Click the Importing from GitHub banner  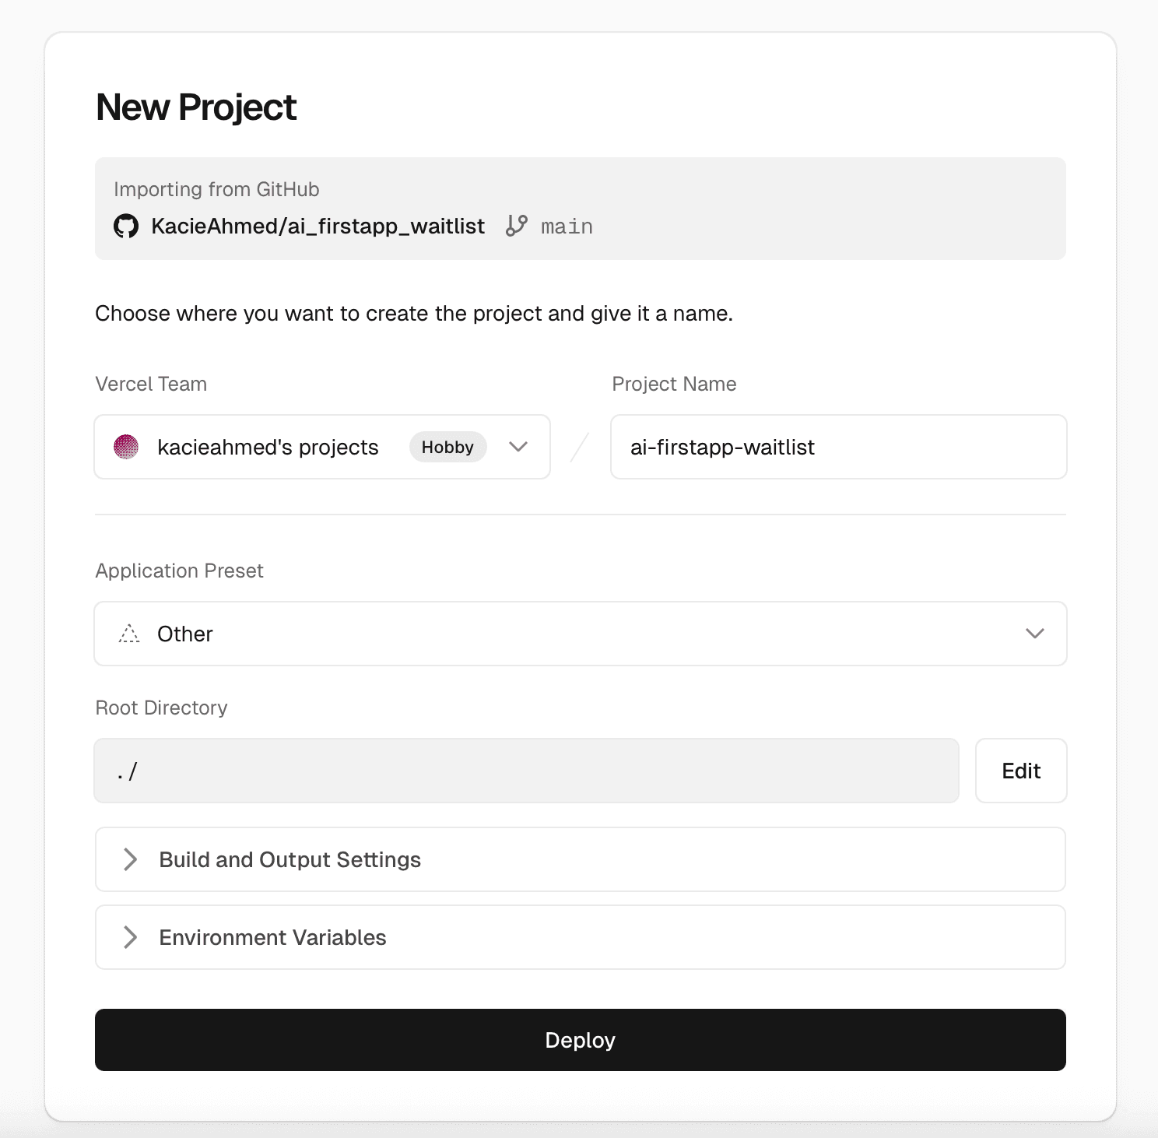[579, 208]
